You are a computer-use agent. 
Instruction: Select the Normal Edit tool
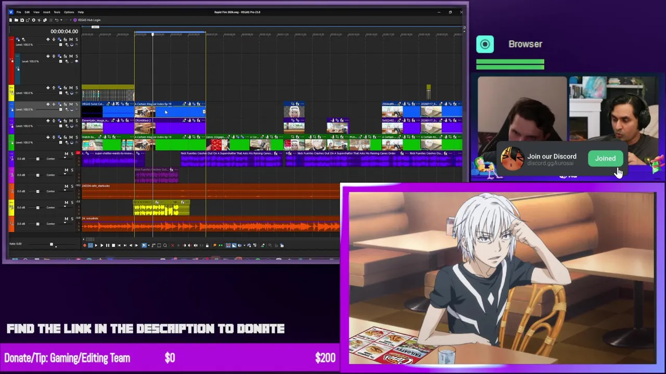point(144,245)
